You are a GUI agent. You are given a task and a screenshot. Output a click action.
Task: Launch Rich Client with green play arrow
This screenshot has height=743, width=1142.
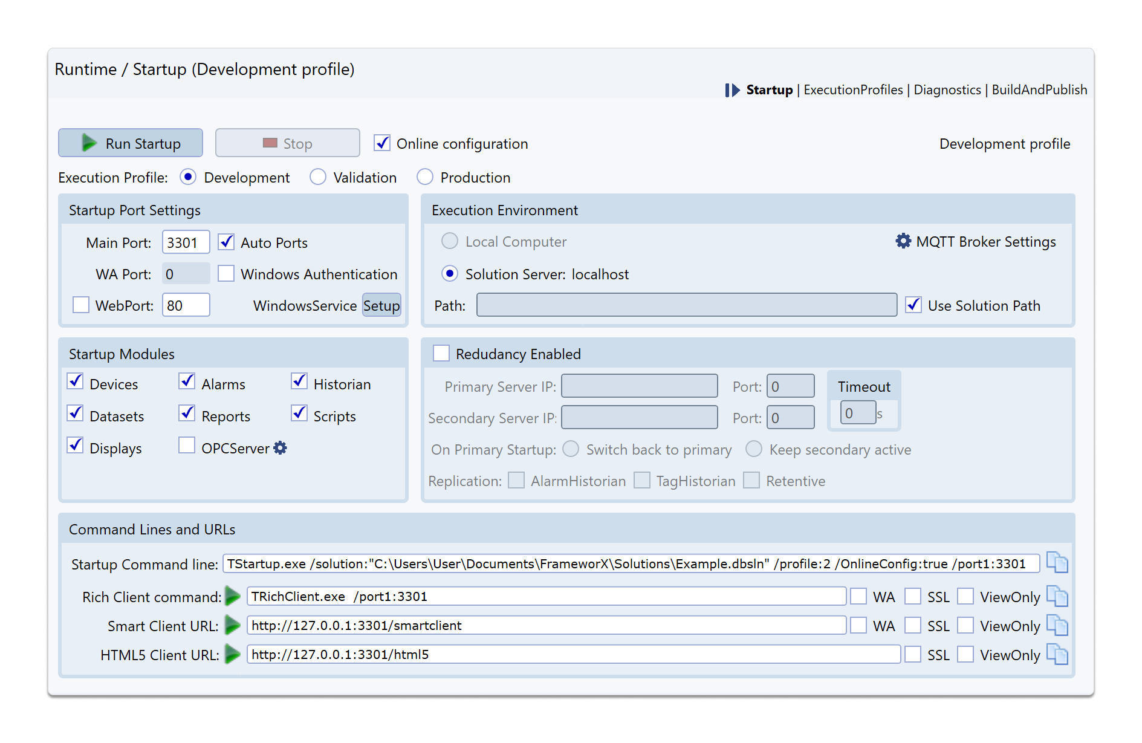coord(233,596)
